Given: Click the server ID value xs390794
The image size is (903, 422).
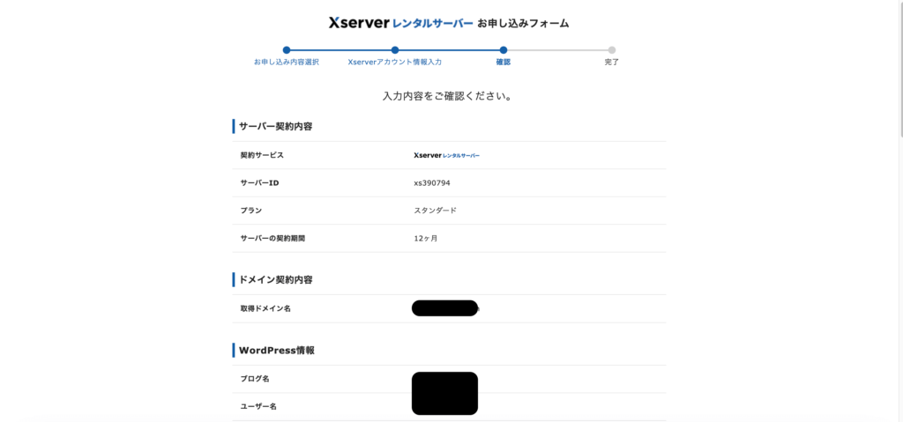Looking at the screenshot, I should (432, 183).
